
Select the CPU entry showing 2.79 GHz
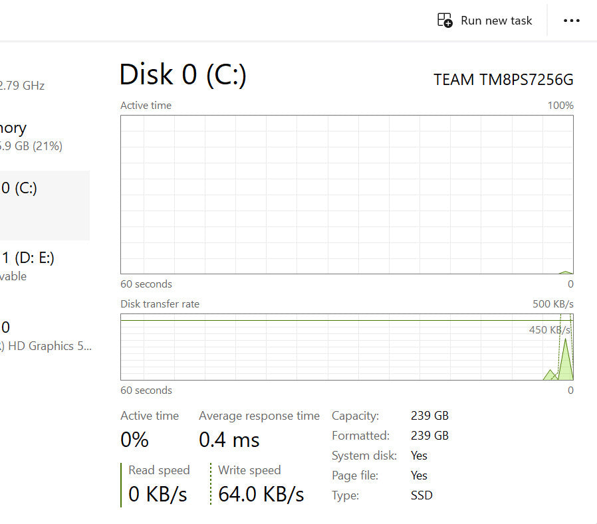tap(27, 85)
